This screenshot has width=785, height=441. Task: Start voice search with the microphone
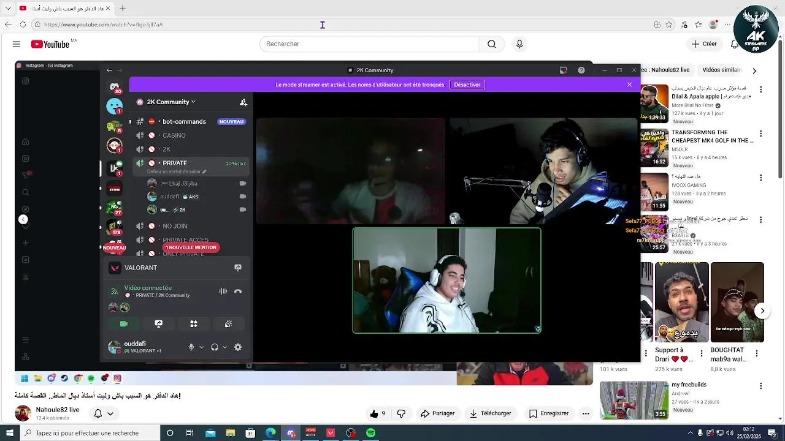pos(519,44)
